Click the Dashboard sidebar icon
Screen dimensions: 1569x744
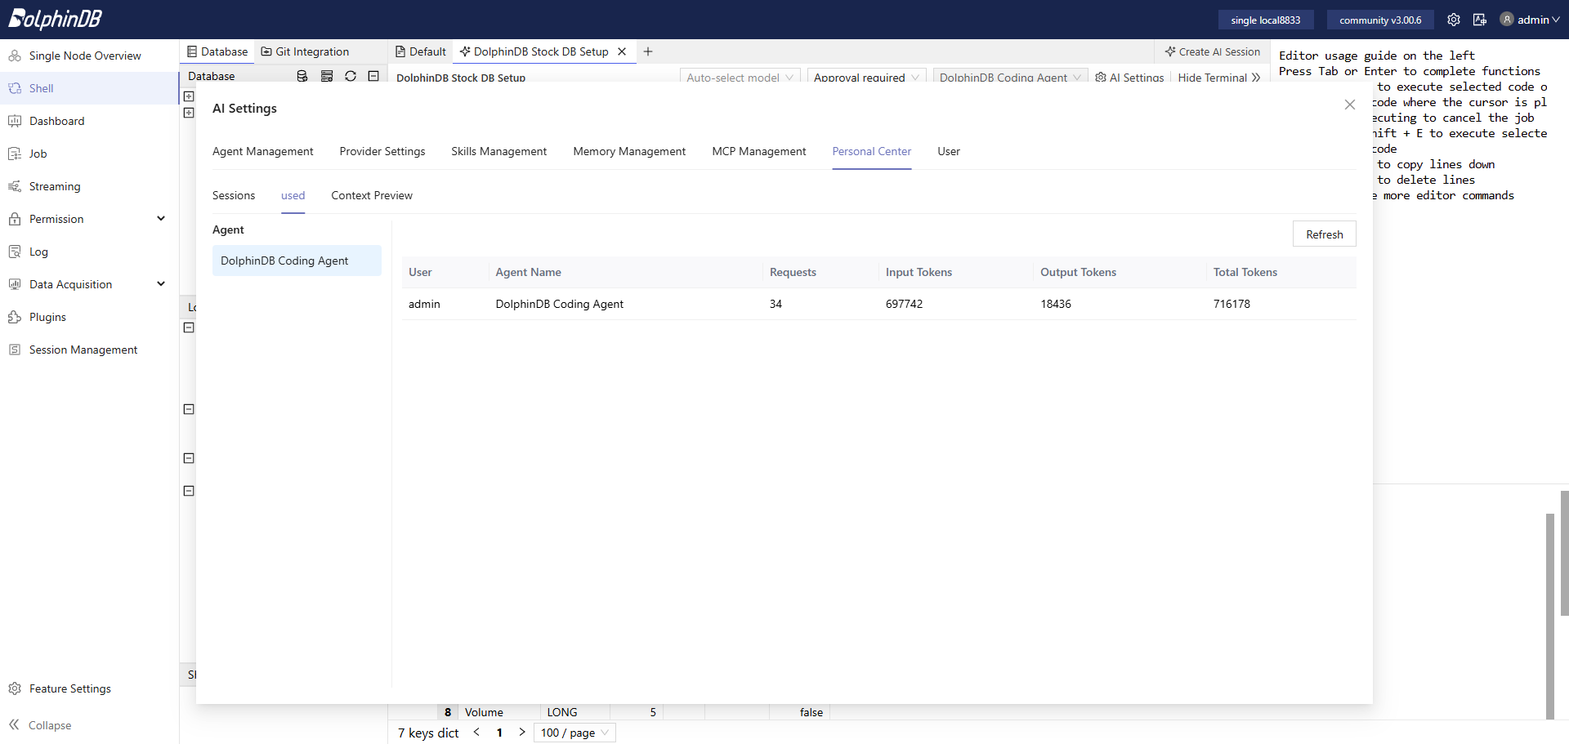tap(15, 121)
